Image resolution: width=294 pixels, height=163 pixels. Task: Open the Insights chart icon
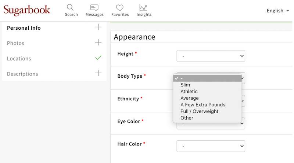143,8
